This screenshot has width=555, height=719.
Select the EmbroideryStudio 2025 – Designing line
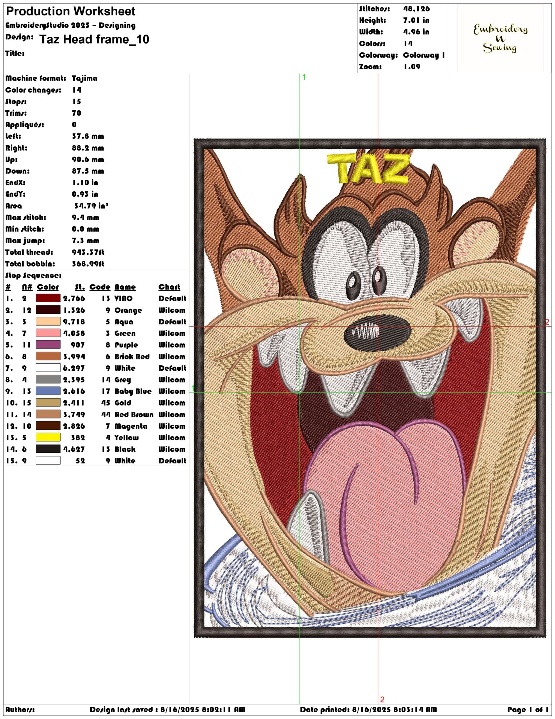pyautogui.click(x=70, y=25)
